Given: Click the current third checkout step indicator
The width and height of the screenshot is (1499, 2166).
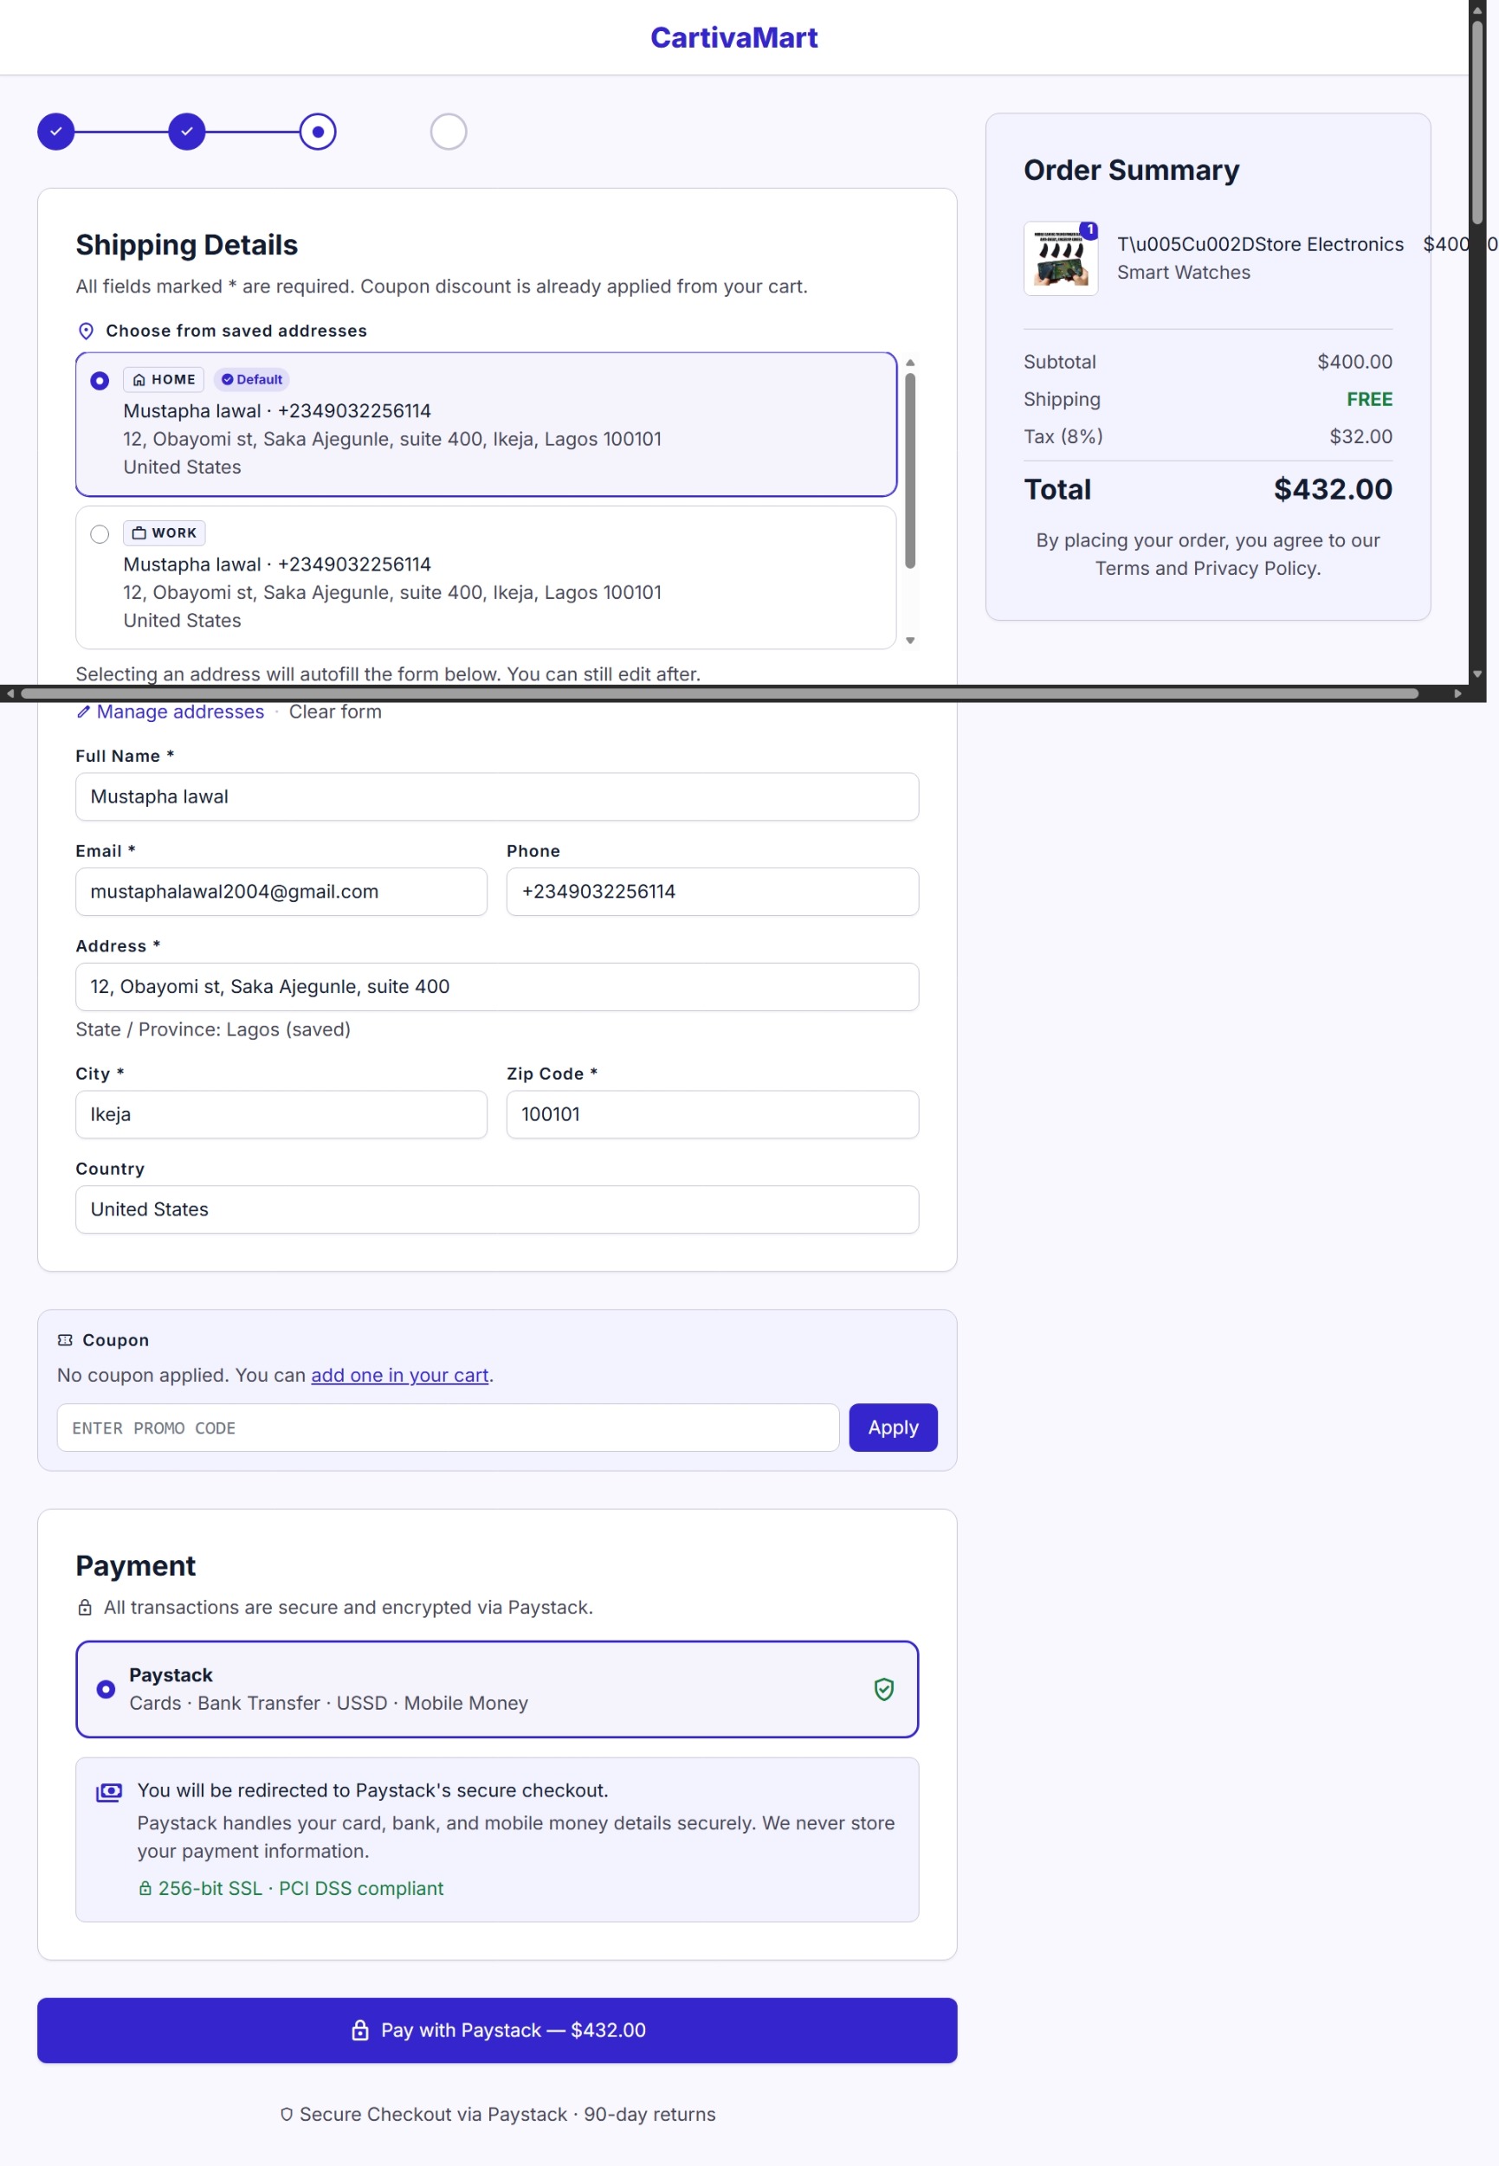Looking at the screenshot, I should [318, 132].
